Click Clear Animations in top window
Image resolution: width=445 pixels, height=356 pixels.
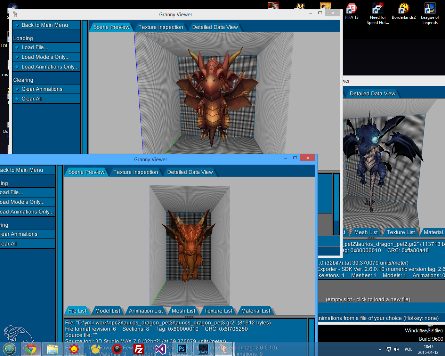click(47, 89)
